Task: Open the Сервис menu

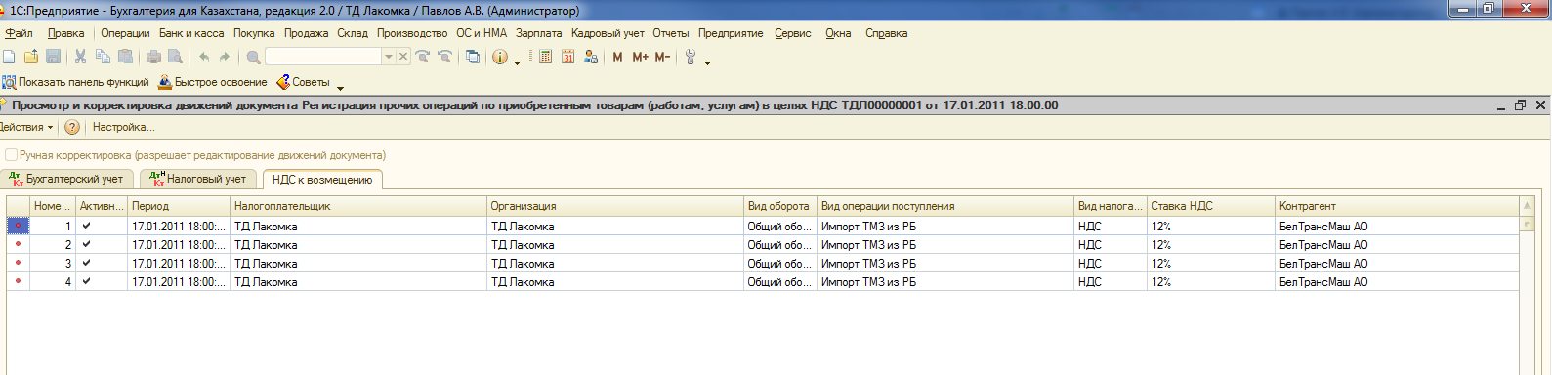Action: (793, 33)
